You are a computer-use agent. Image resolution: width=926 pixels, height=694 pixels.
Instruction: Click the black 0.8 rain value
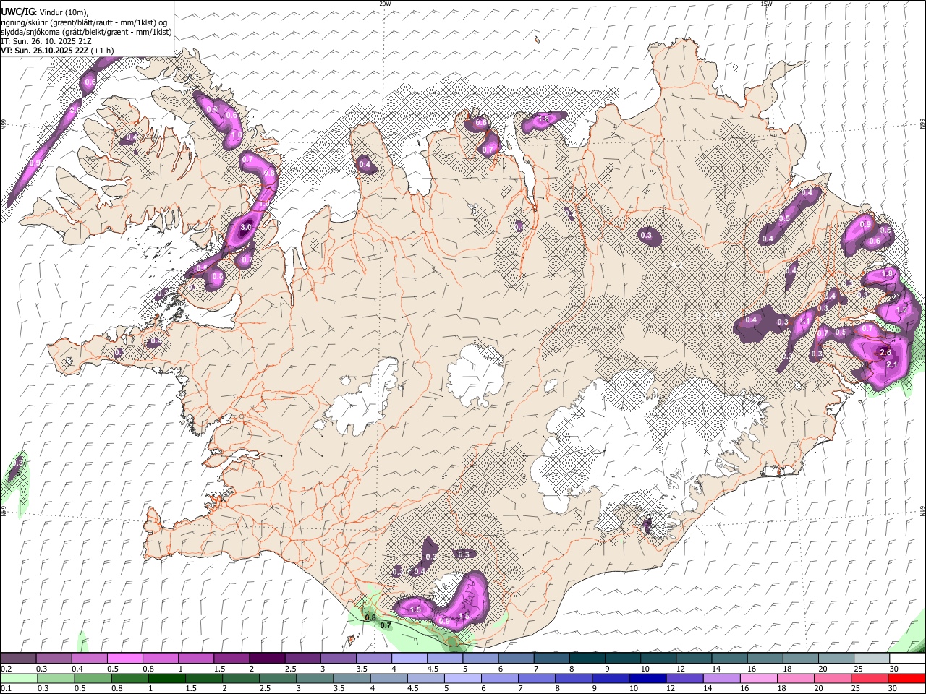370,618
